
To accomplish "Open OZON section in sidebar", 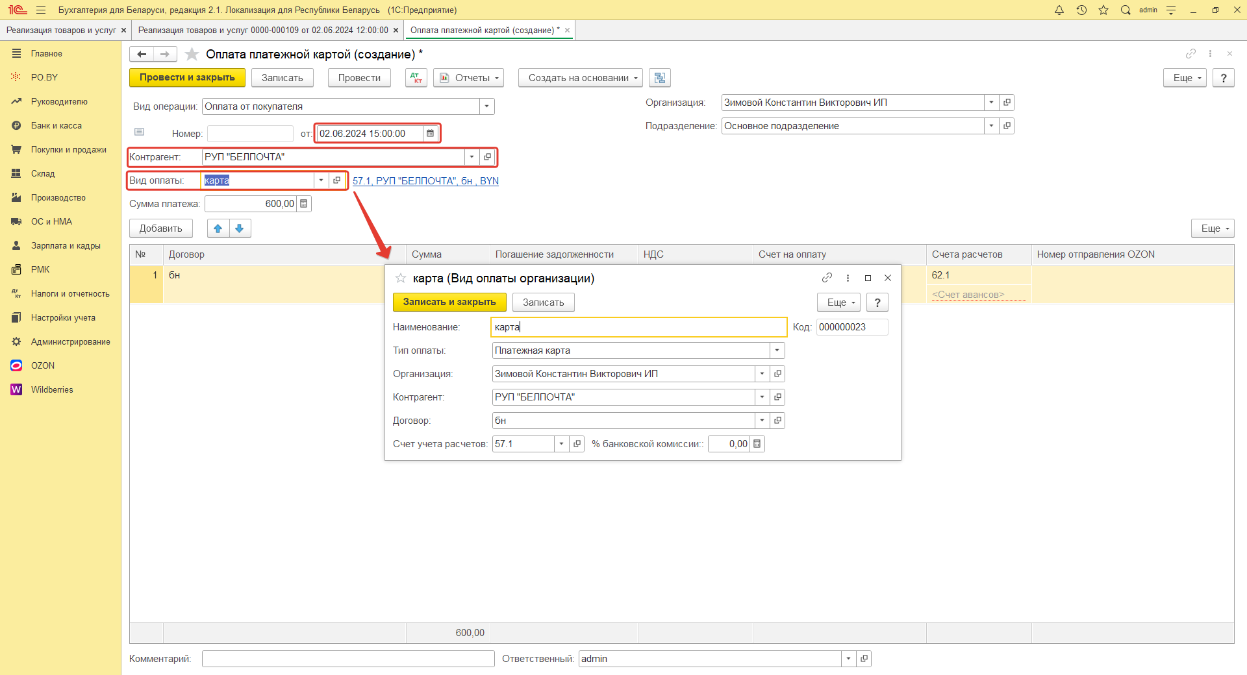I will point(43,366).
